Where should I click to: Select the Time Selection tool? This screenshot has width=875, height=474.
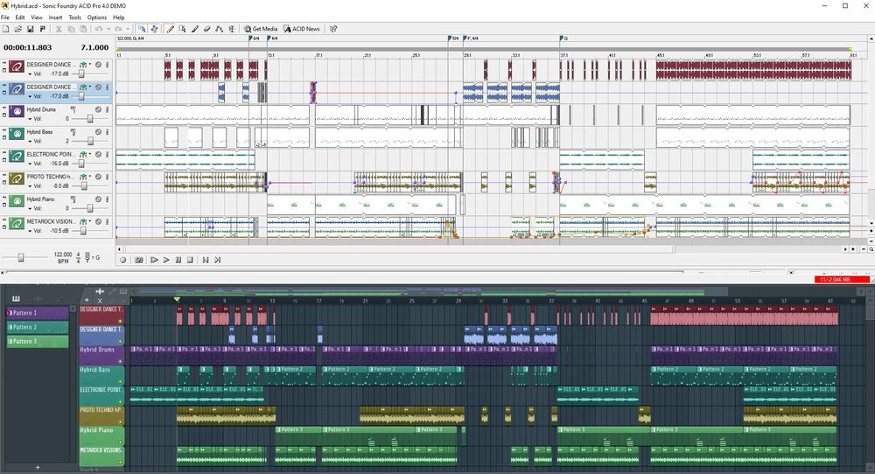tap(232, 29)
